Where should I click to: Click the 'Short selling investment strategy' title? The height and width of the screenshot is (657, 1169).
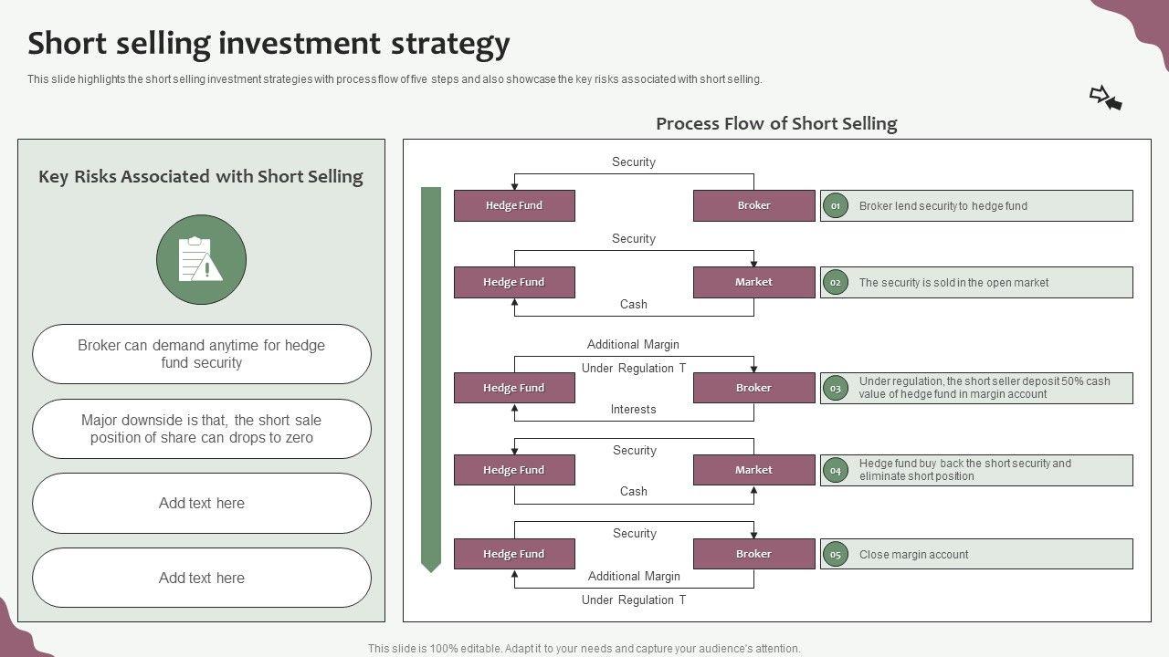click(269, 44)
